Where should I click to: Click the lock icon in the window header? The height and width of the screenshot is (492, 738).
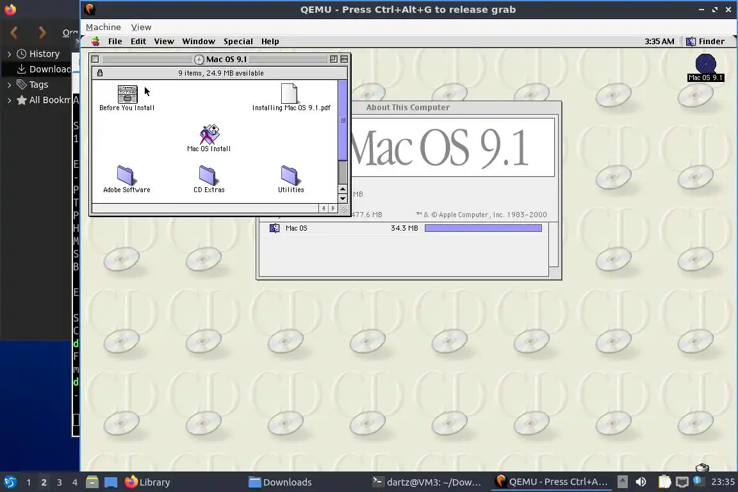100,73
